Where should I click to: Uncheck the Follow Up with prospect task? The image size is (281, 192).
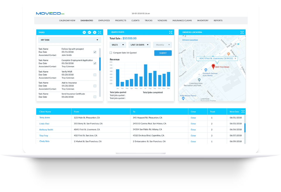[94, 52]
